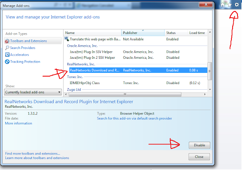Click Tonec Inc. group header
242x170 pixels.
[75, 77]
